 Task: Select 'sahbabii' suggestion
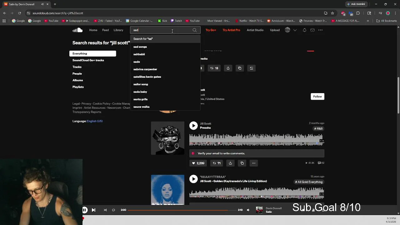tap(165, 54)
